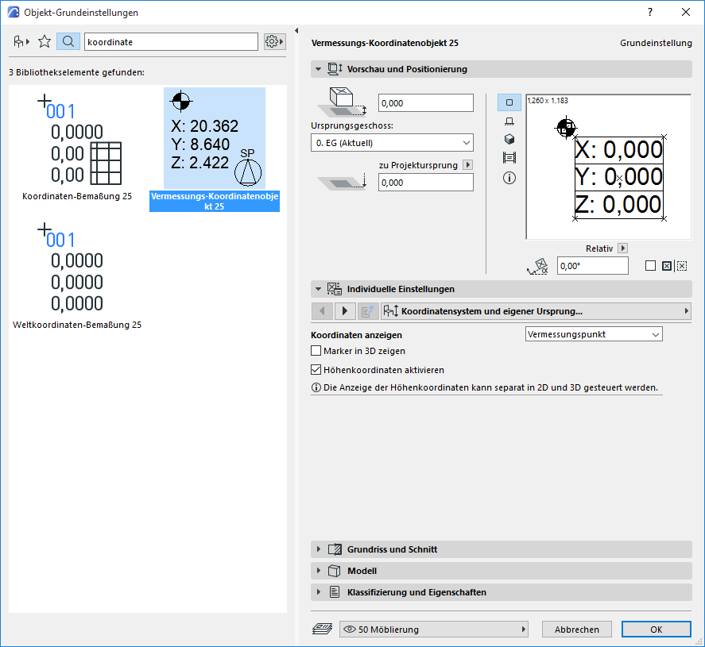Open help with question mark

tap(649, 12)
